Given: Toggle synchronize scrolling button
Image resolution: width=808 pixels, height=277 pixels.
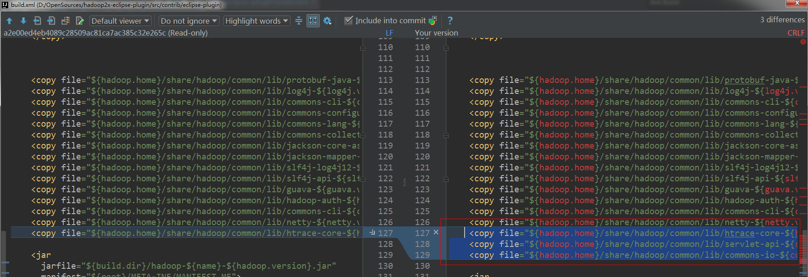Looking at the screenshot, I should [x=313, y=21].
